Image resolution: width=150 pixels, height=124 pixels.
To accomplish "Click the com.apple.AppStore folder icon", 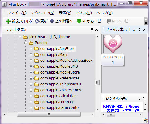I will [x=37, y=49].
